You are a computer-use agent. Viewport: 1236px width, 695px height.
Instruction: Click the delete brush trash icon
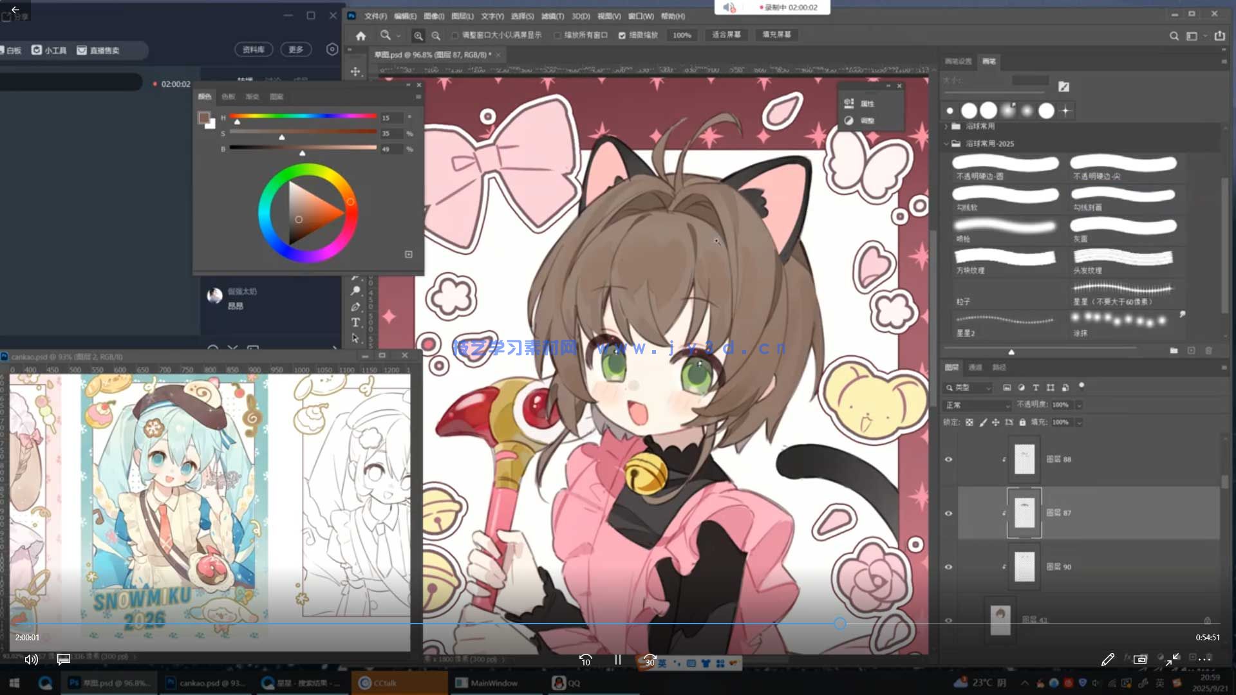click(x=1208, y=351)
